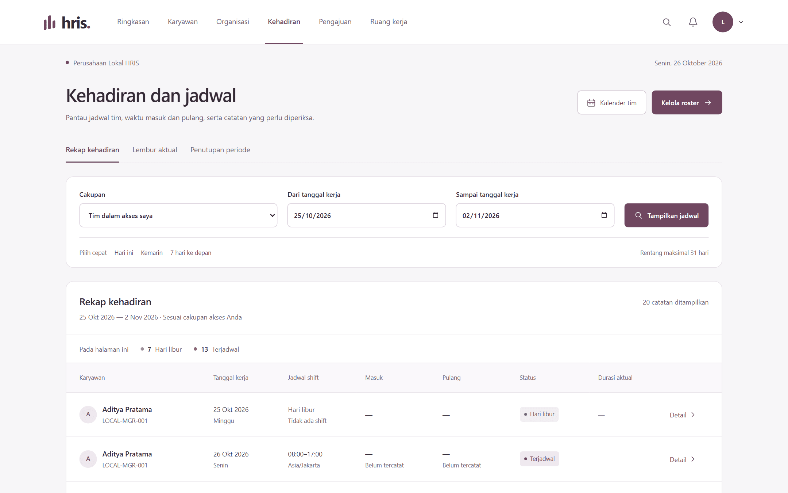Choose the Hari ini quick pick

point(124,253)
